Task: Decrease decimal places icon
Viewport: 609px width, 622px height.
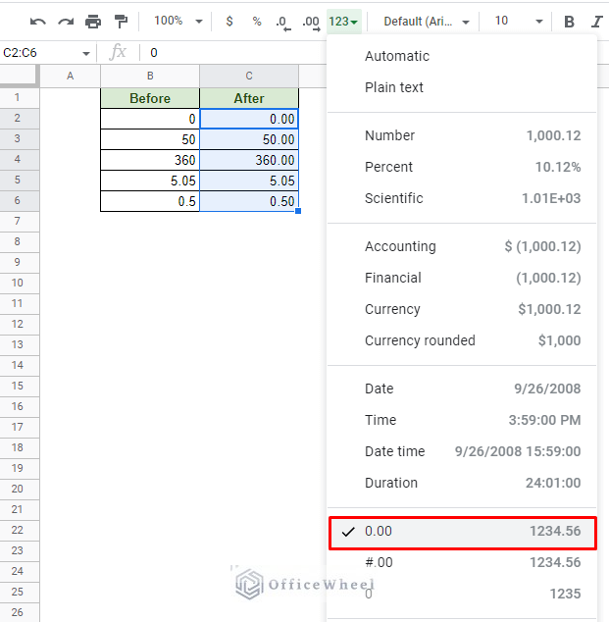Action: tap(282, 21)
